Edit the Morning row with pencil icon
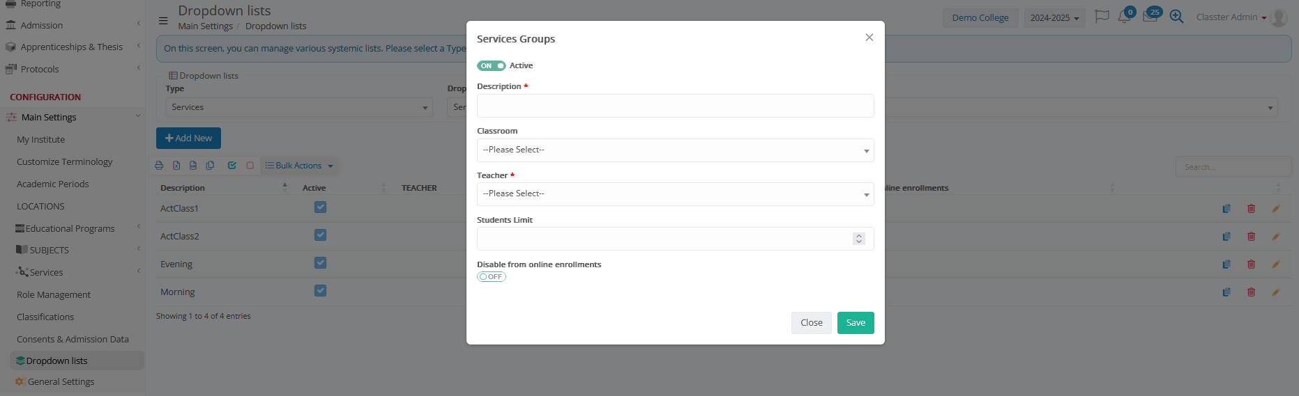This screenshot has height=396, width=1299. coord(1275,292)
